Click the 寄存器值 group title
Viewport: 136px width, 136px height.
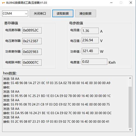tap(11, 23)
